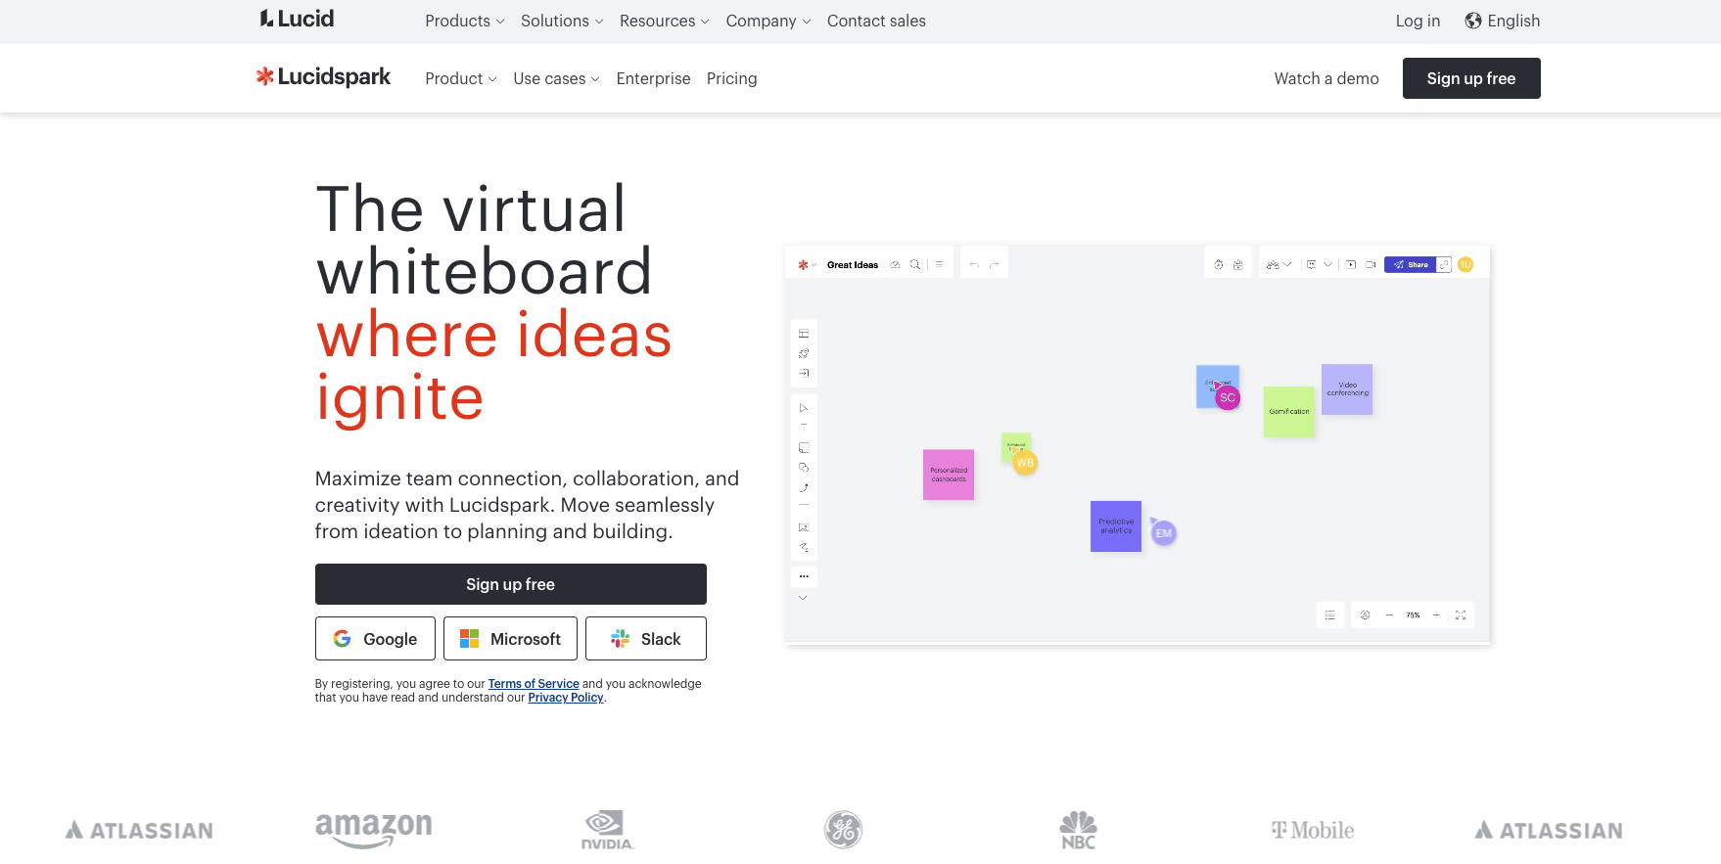
Task: Click the copy link icon beside Share
Action: (x=1444, y=264)
